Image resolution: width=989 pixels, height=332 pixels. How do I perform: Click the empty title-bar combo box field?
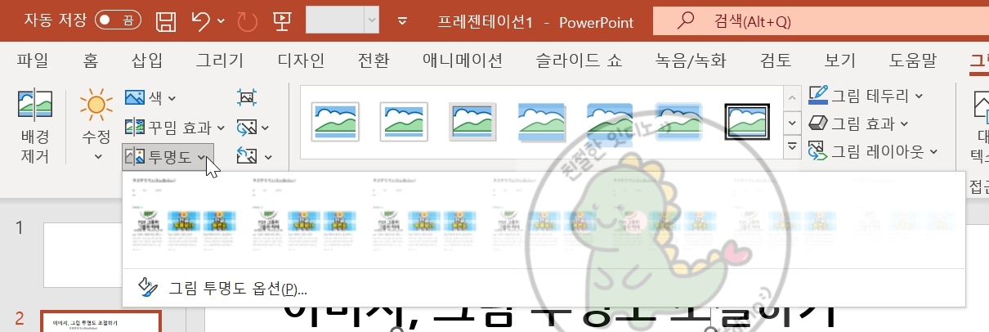coord(335,20)
